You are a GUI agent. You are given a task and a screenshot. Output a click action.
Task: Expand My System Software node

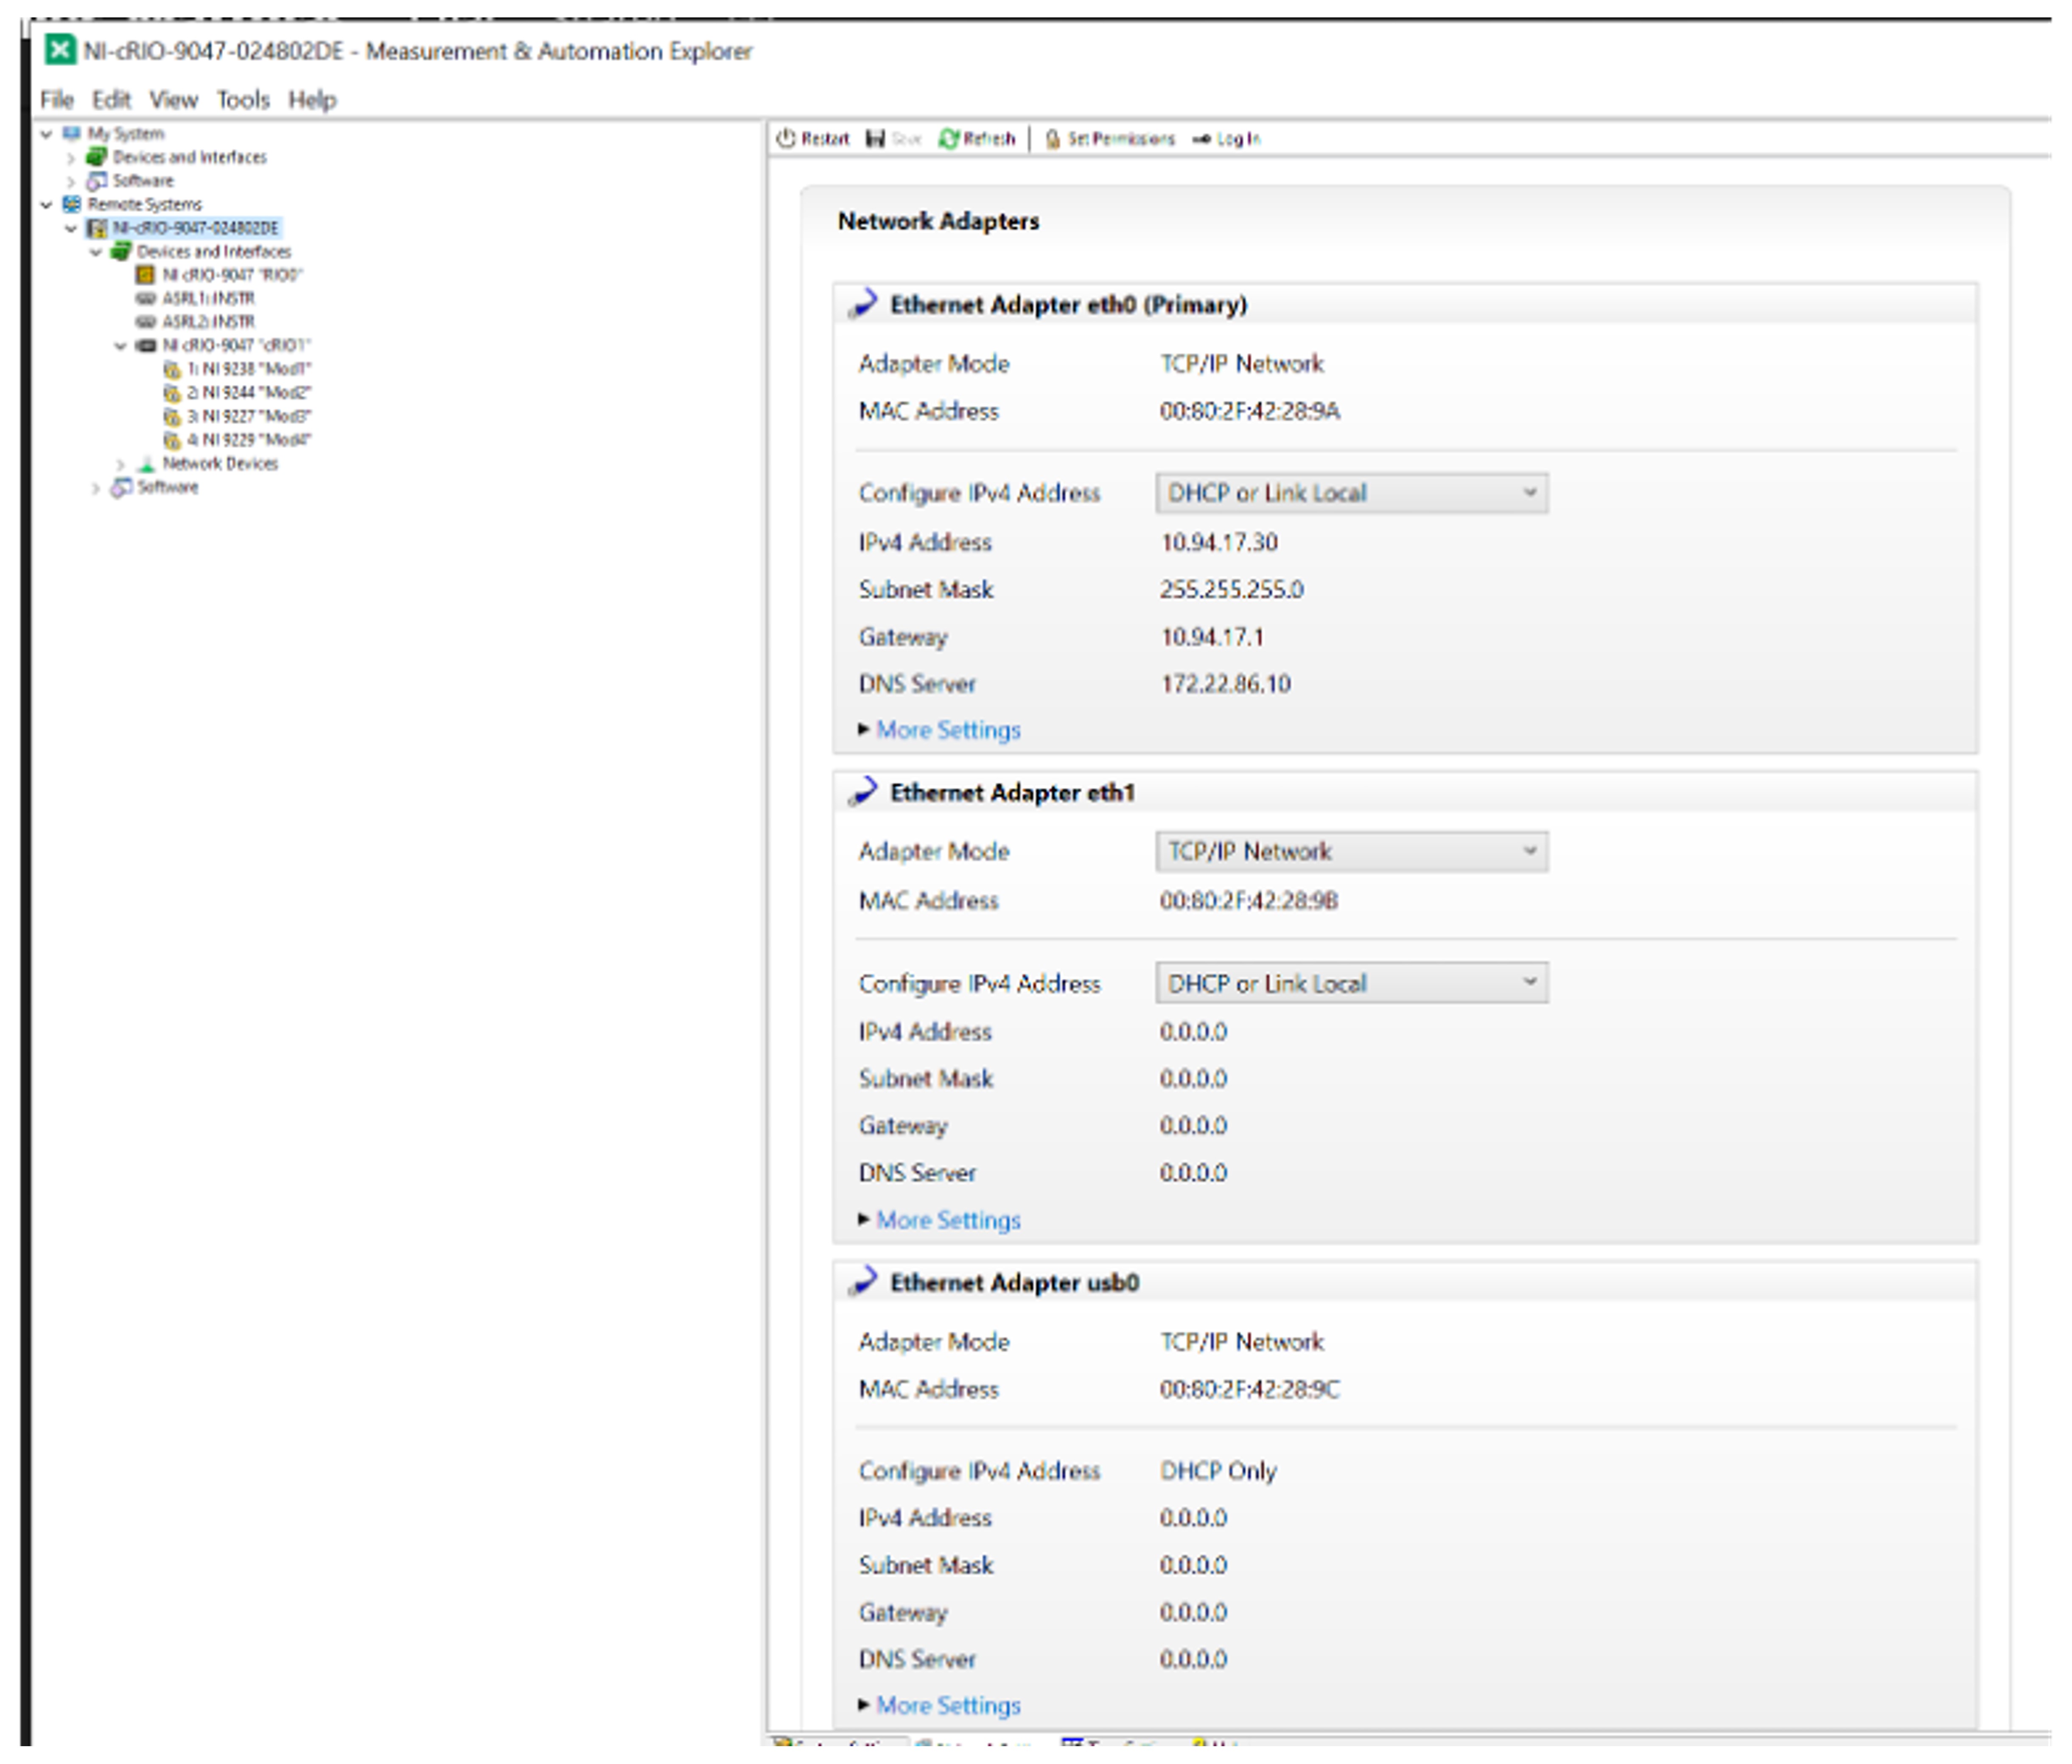point(71,181)
